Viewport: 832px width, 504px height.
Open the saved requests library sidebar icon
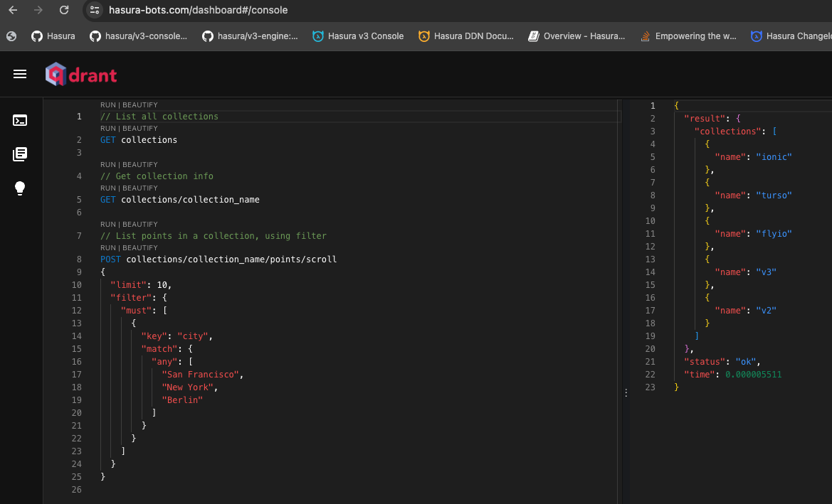click(x=20, y=154)
